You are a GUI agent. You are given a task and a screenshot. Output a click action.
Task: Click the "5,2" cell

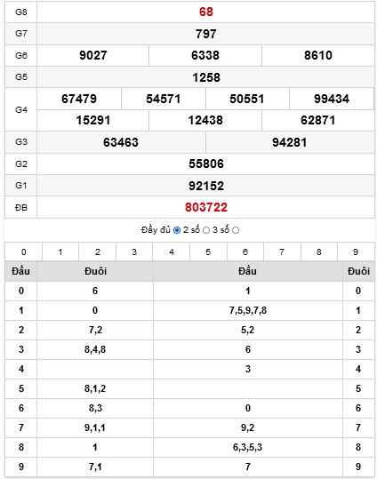tap(248, 330)
